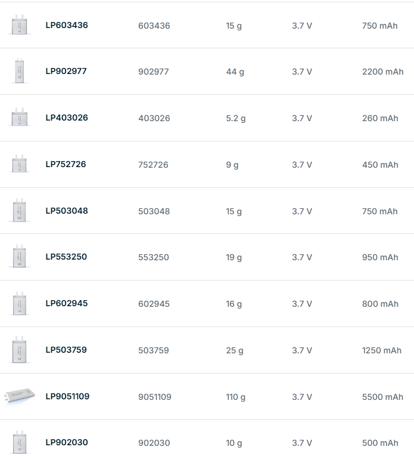This screenshot has width=414, height=456.
Task: Open the LP602945 product page
Action: pyautogui.click(x=67, y=303)
